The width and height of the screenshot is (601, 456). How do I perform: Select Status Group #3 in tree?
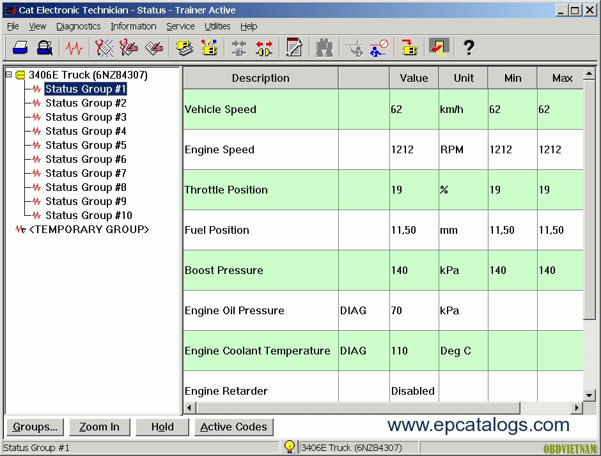(x=86, y=117)
